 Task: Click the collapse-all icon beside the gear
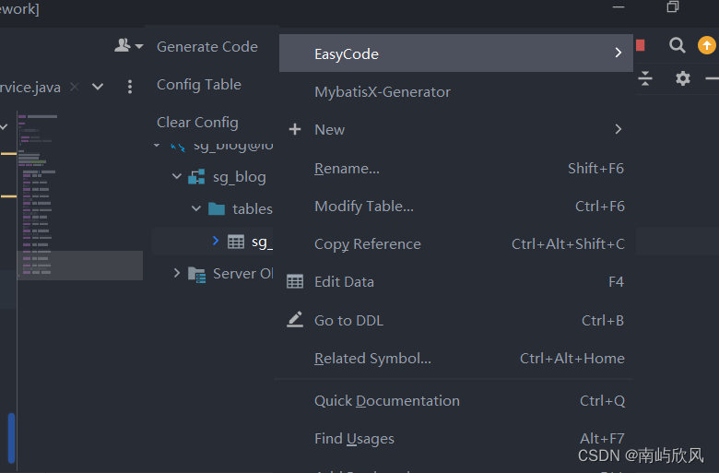(x=645, y=78)
